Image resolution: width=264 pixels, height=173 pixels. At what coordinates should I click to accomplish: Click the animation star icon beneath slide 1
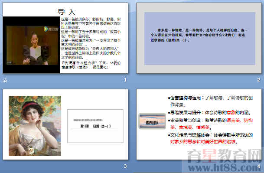coord(5,81)
